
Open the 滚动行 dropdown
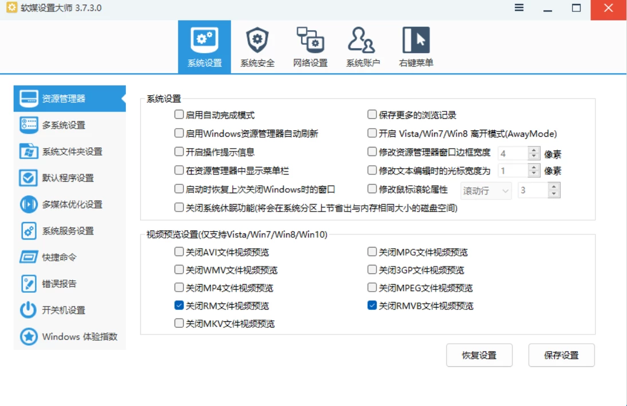click(x=486, y=190)
